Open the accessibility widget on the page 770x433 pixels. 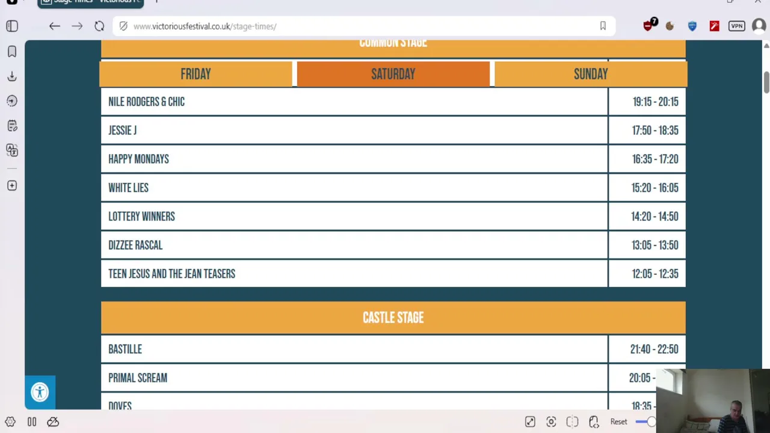[40, 392]
